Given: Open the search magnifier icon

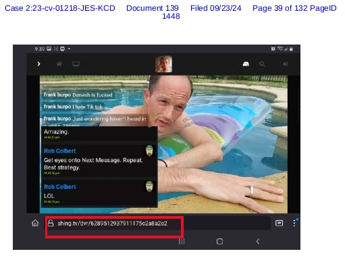Looking at the screenshot, I should (262, 64).
